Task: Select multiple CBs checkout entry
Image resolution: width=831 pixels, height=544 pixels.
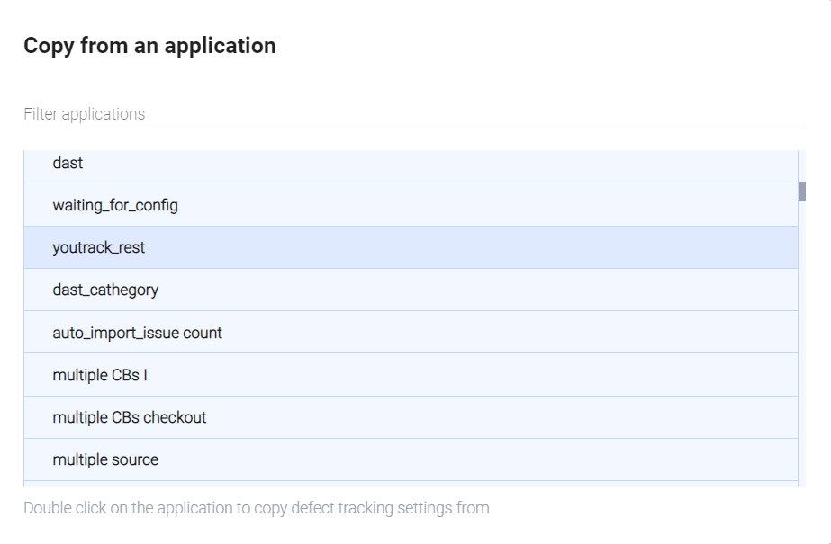Action: (411, 417)
